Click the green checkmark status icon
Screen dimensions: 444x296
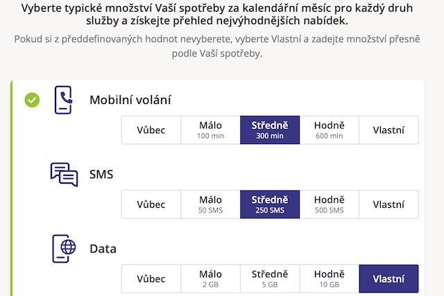(32, 101)
